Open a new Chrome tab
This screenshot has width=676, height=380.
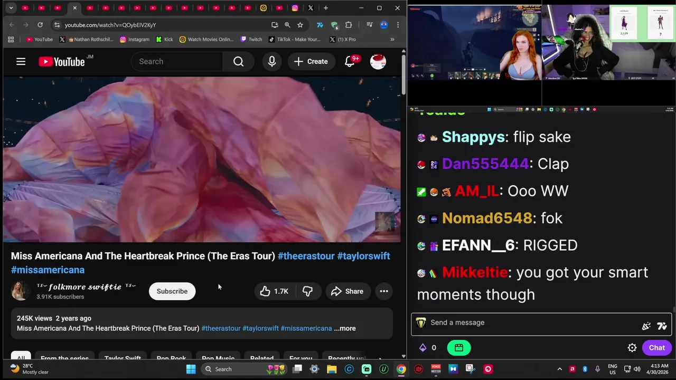click(x=326, y=8)
